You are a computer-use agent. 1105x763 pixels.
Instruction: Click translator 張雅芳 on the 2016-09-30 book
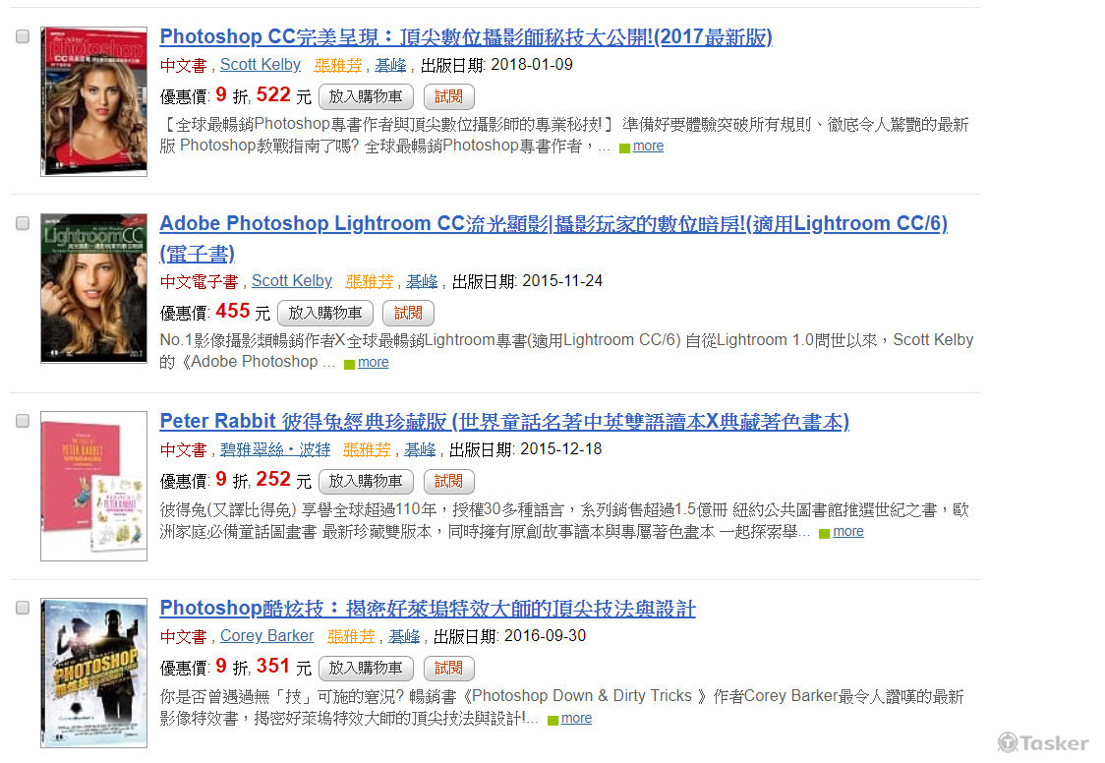[351, 636]
